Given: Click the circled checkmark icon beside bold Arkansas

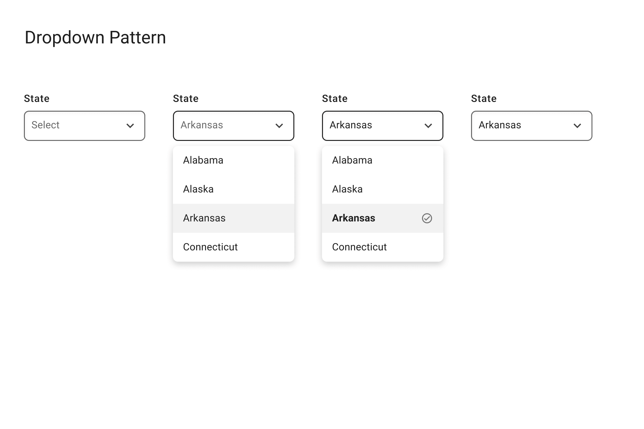Looking at the screenshot, I should [x=427, y=218].
